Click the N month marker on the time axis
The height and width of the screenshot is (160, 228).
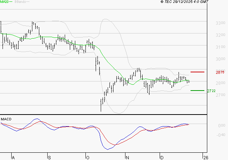pyautogui.click(x=127, y=158)
